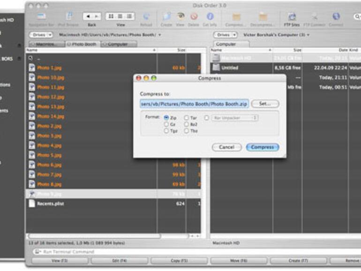The width and height of the screenshot is (361, 271).
Task: Click the search magnifier in toolbar
Action: tap(357, 16)
